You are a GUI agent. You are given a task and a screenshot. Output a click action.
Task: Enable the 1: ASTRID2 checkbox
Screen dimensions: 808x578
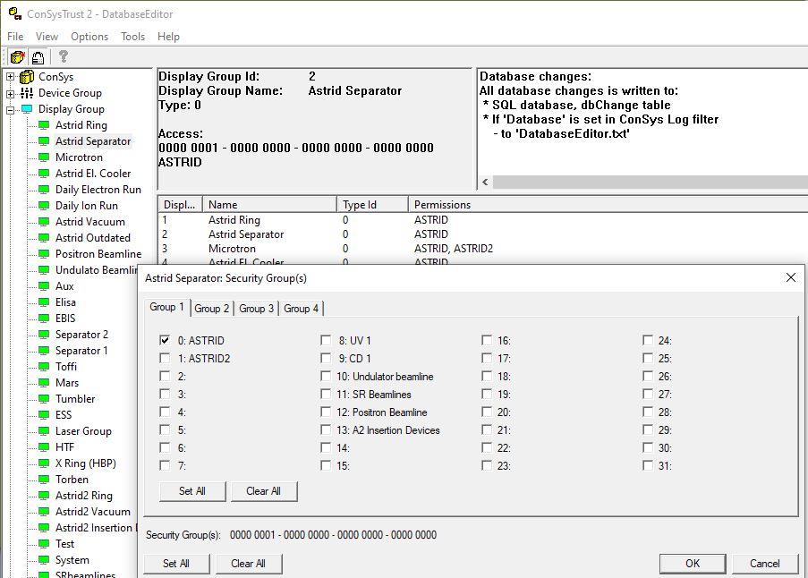point(165,358)
